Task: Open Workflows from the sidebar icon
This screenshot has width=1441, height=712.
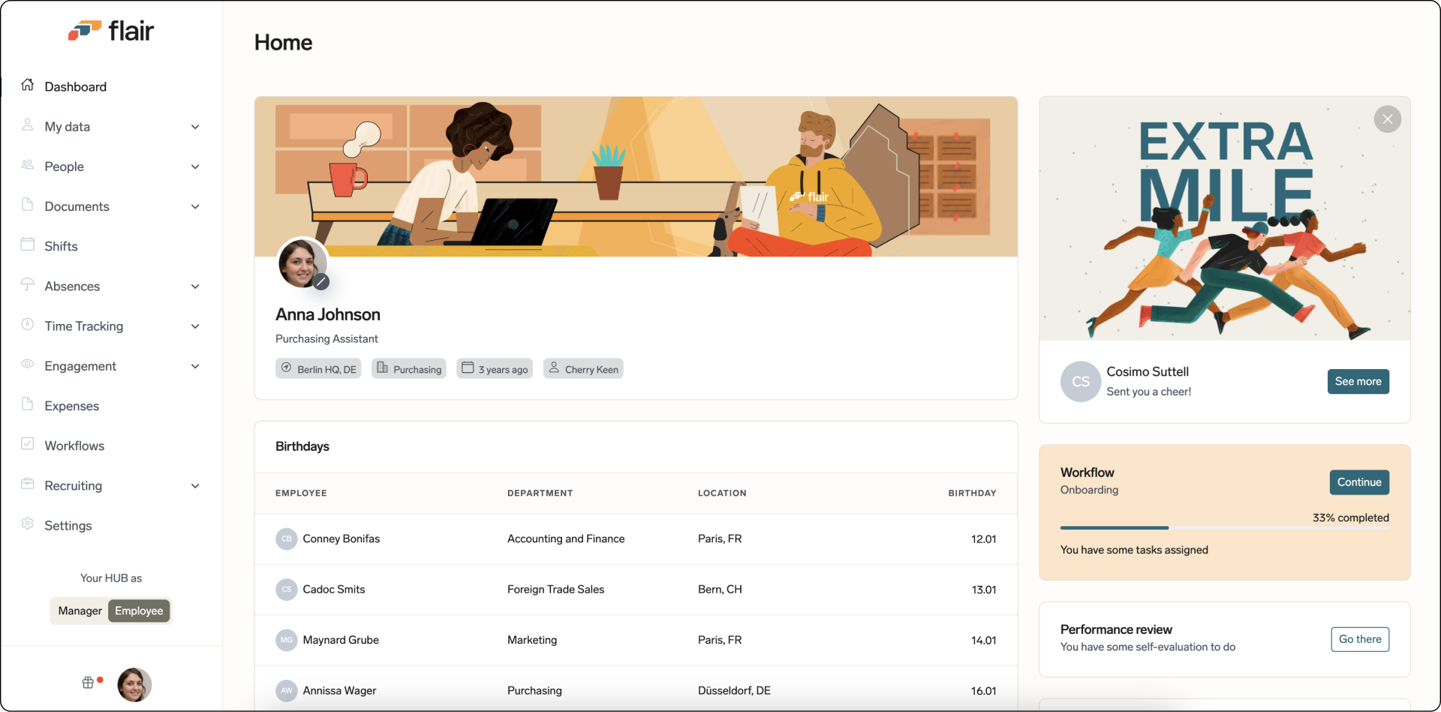Action: click(x=28, y=445)
